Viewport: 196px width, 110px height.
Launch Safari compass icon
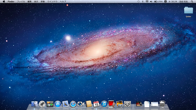pos(73,104)
